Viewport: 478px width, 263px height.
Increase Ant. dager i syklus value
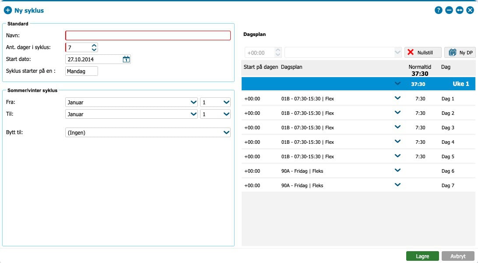(x=94, y=45)
